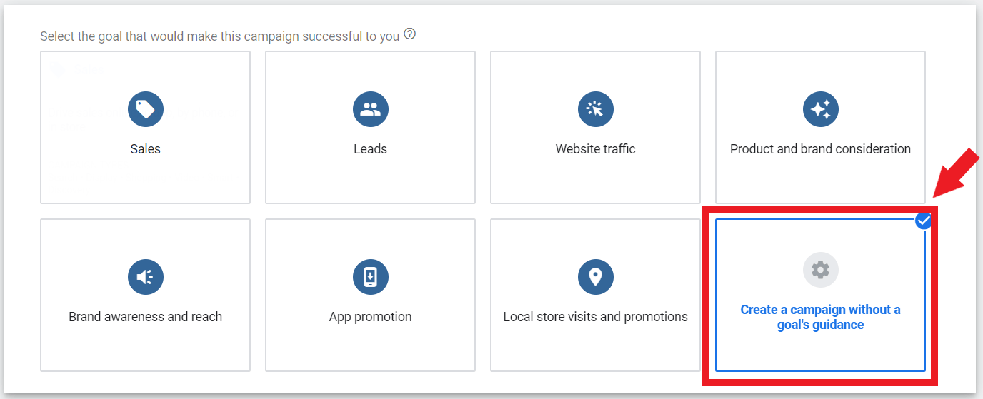
Task: Click the Brand awareness megaphone icon
Action: pos(146,277)
